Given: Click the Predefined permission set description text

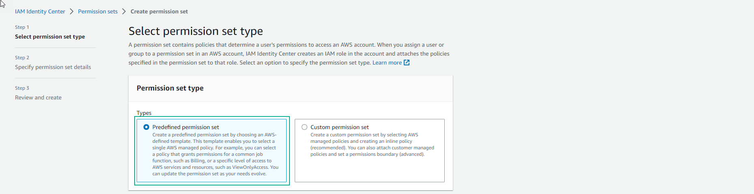Looking at the screenshot, I should (x=215, y=154).
